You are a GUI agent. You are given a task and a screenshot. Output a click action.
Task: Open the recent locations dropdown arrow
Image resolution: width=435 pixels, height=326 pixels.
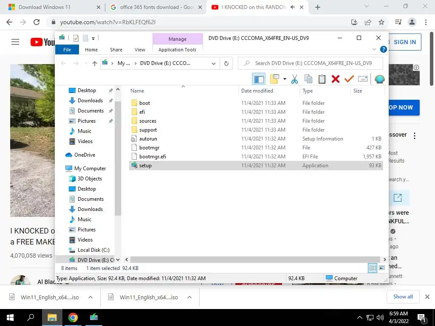tap(86, 64)
